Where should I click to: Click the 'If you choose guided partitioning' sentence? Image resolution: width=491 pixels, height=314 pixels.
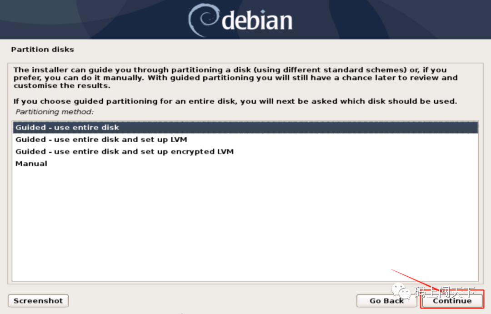tap(235, 101)
